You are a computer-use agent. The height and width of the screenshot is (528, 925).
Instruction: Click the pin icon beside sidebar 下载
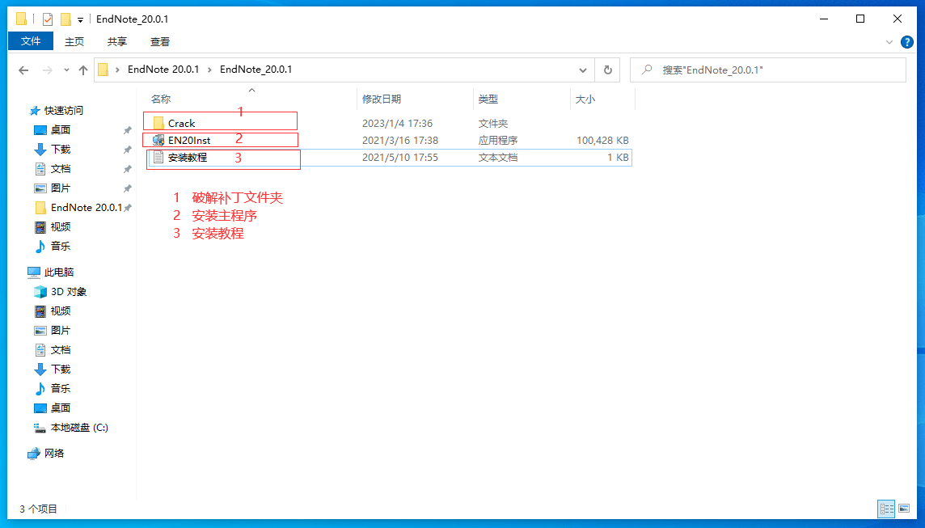128,150
